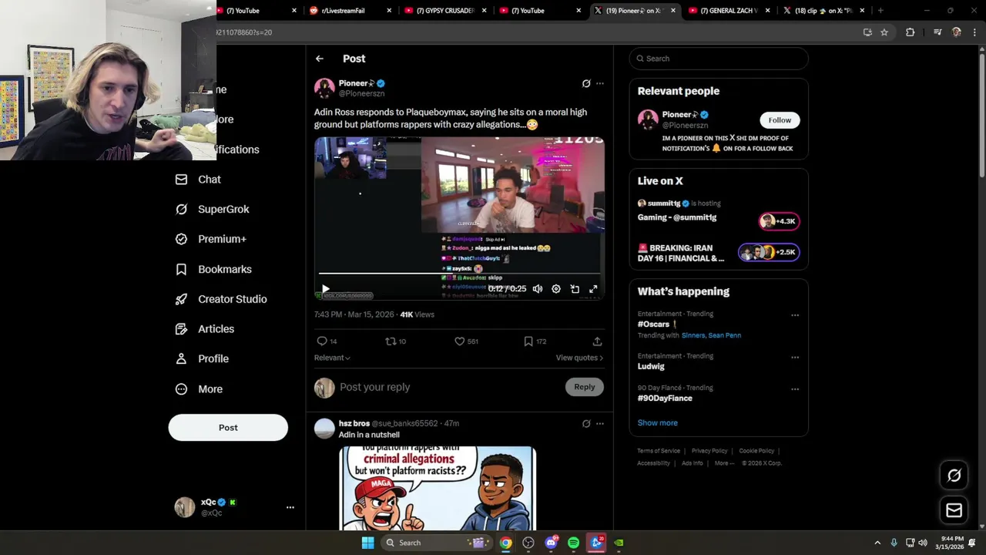The width and height of the screenshot is (986, 555).
Task: Open Discord from the taskbar
Action: [x=551, y=543]
